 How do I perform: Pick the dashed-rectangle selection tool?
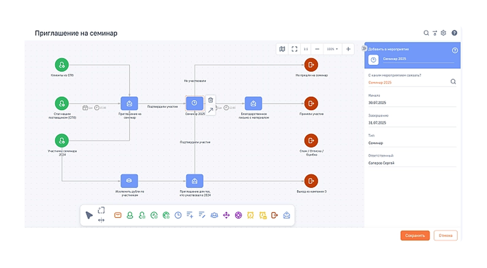(101, 210)
